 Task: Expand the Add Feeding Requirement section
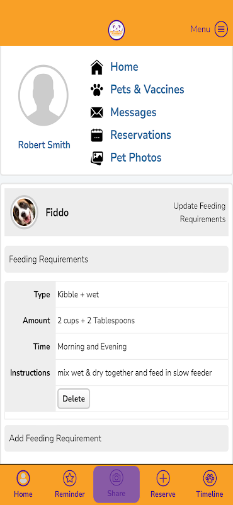click(116, 438)
